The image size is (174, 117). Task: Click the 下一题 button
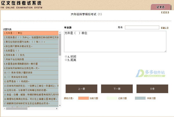[117, 89]
